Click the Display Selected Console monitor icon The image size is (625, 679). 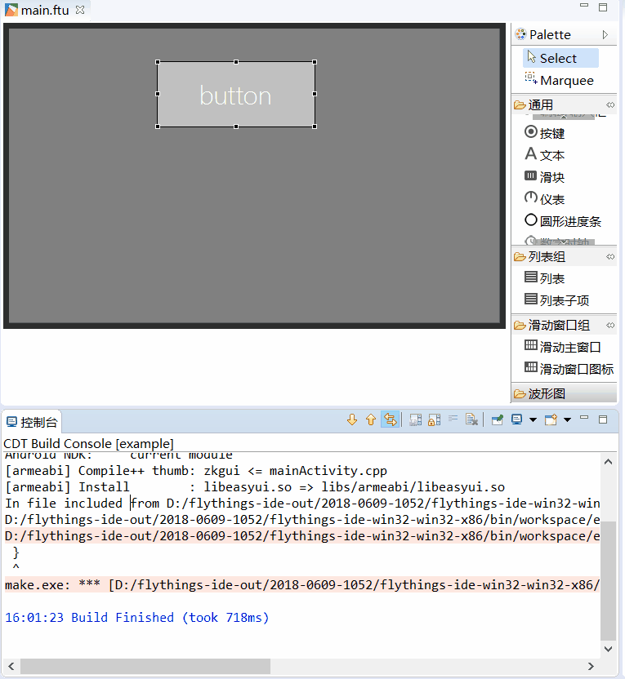516,419
